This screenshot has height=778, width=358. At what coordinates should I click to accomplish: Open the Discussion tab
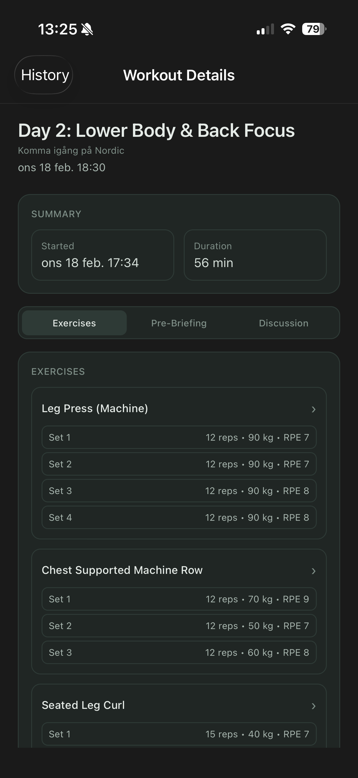point(283,323)
